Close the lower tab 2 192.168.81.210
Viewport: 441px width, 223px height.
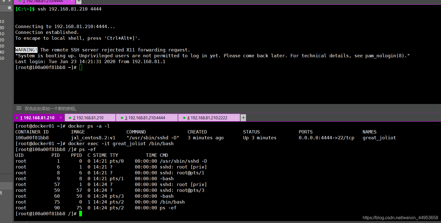(x=112, y=118)
